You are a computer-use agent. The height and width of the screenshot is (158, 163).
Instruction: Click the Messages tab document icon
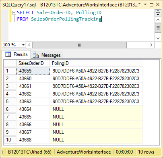tap(36, 55)
